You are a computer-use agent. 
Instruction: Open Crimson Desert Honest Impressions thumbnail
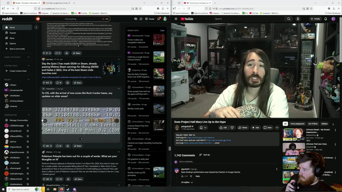coord(294,135)
